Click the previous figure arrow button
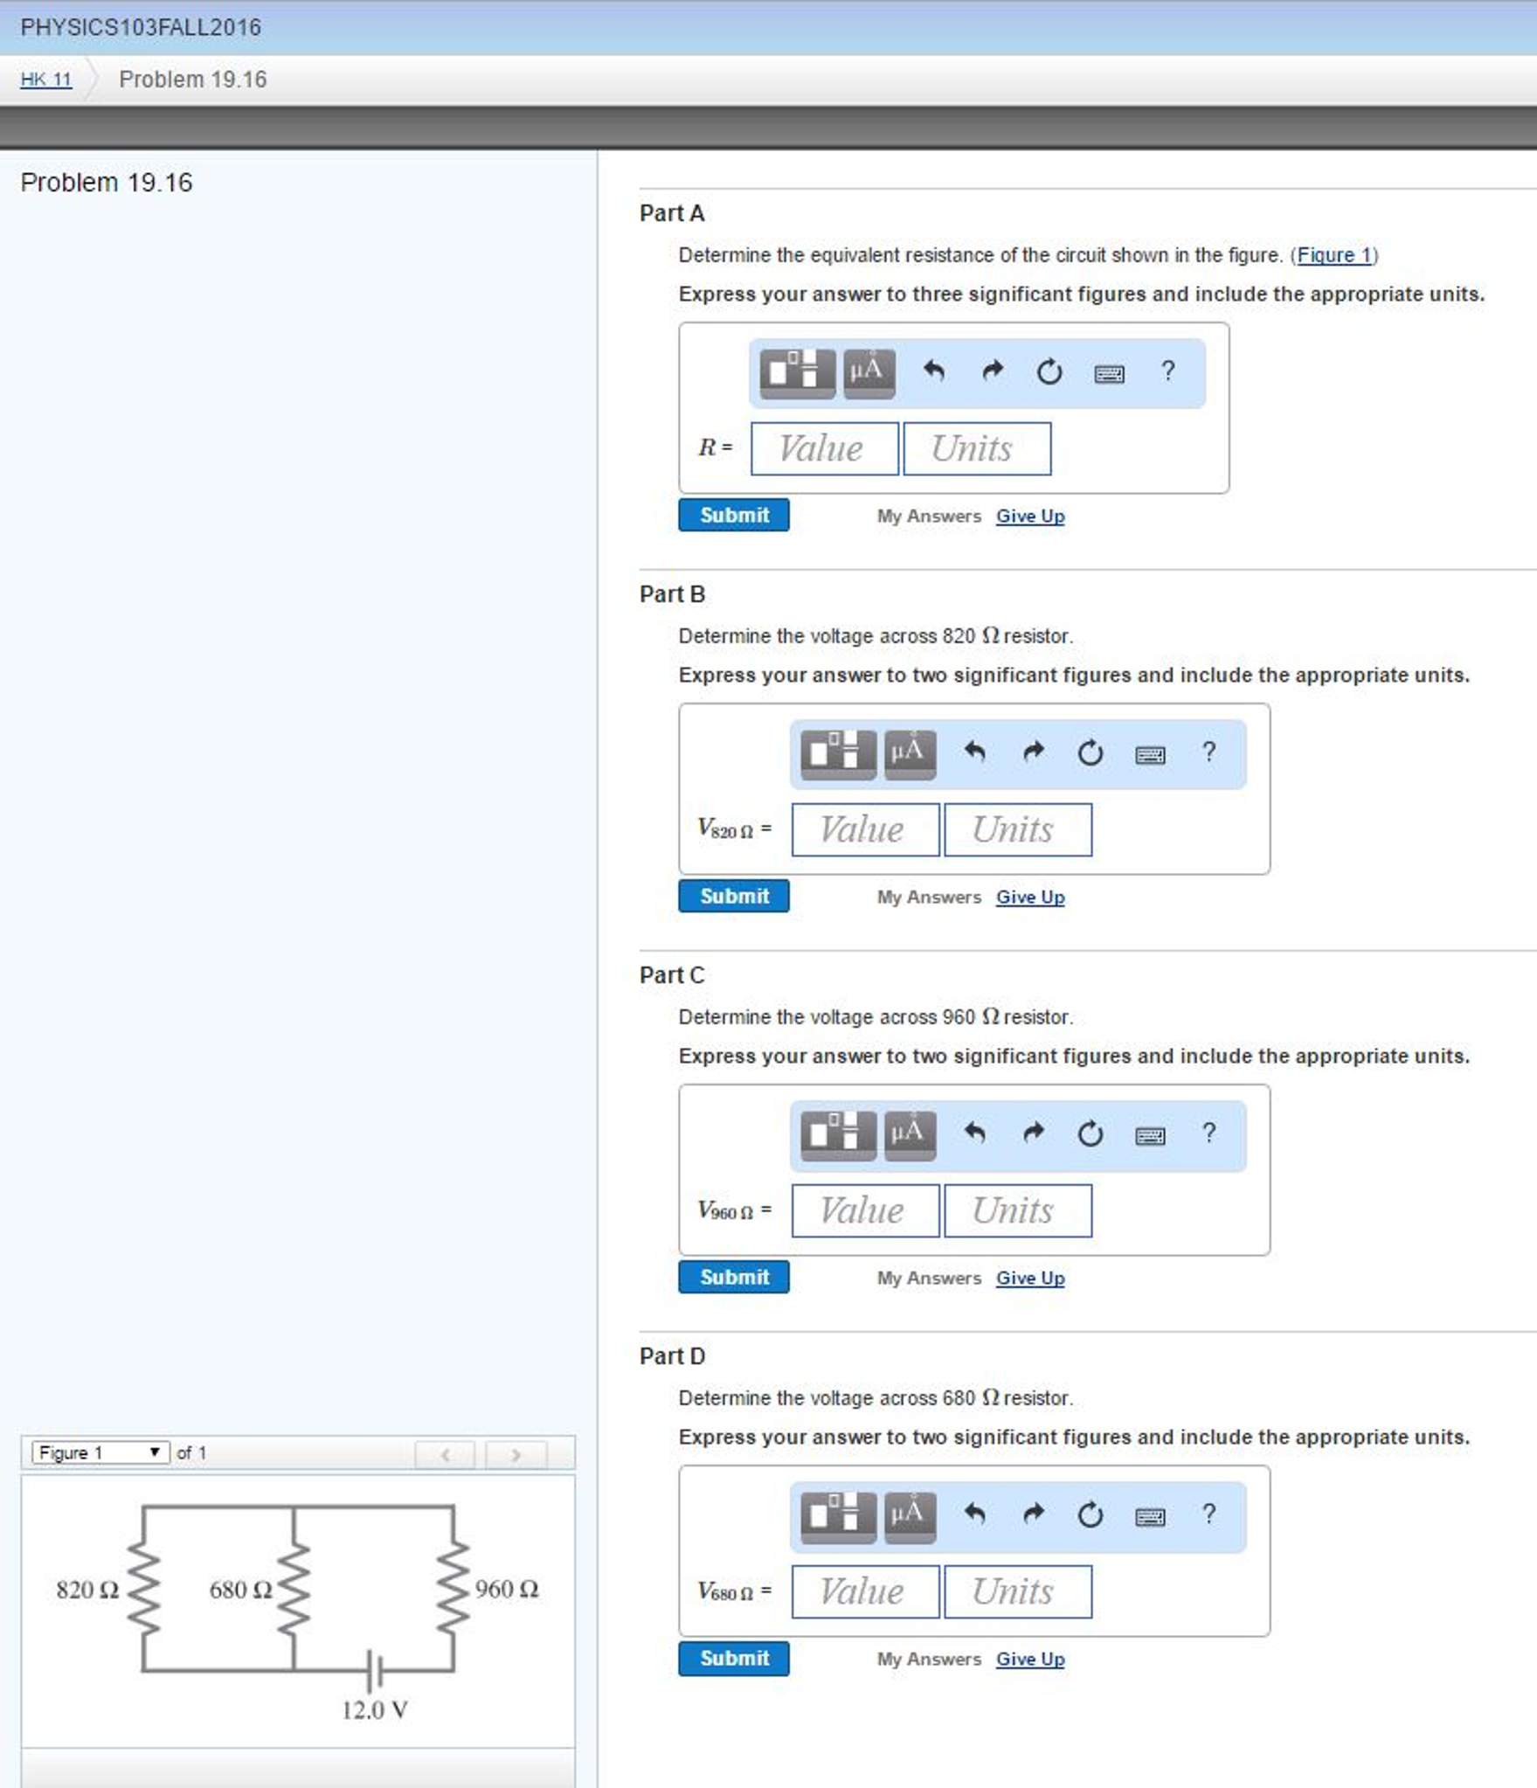 click(x=446, y=1453)
